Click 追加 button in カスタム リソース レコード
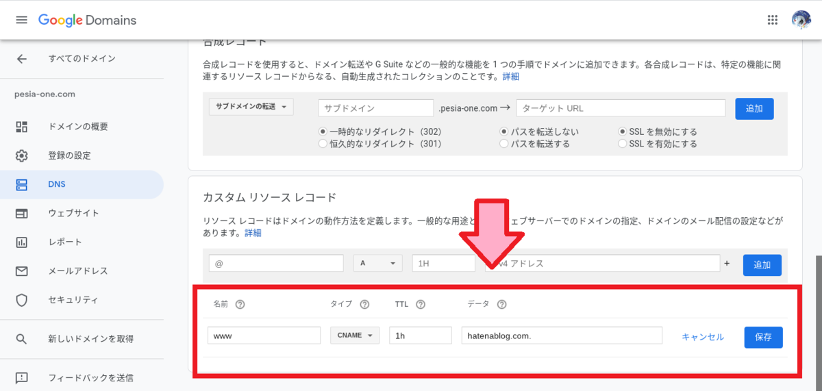The width and height of the screenshot is (822, 391). point(762,265)
